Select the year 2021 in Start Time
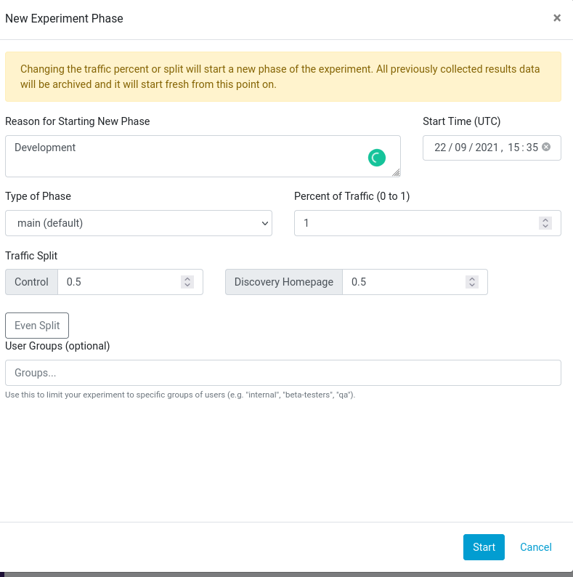Image resolution: width=573 pixels, height=577 pixels. tap(486, 148)
